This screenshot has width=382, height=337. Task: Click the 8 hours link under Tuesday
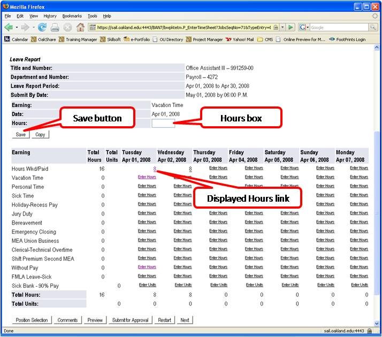[x=154, y=169]
